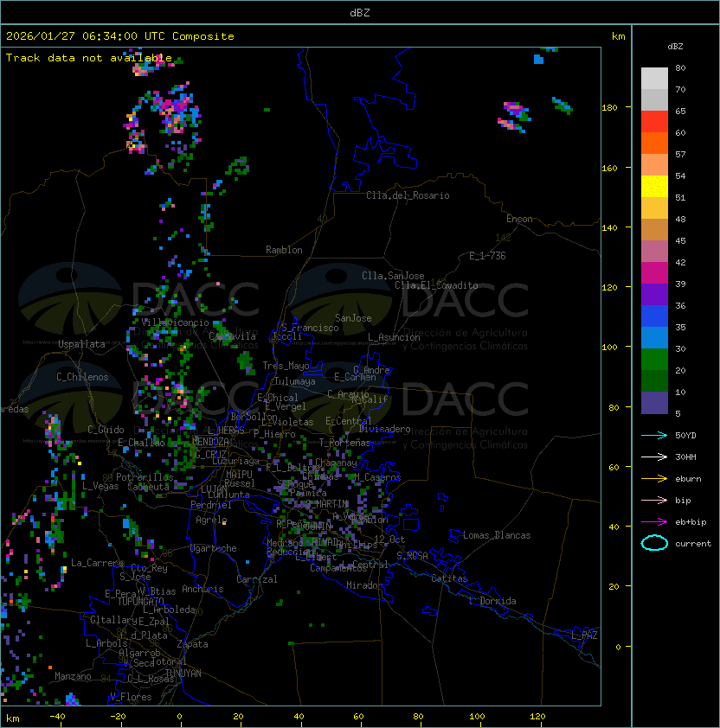The height and width of the screenshot is (728, 720).
Task: Click the 'Anchoris' map label
Action: click(202, 589)
